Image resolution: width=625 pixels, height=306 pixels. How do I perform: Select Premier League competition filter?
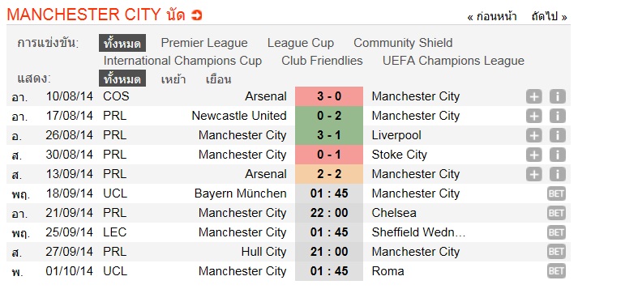(204, 43)
